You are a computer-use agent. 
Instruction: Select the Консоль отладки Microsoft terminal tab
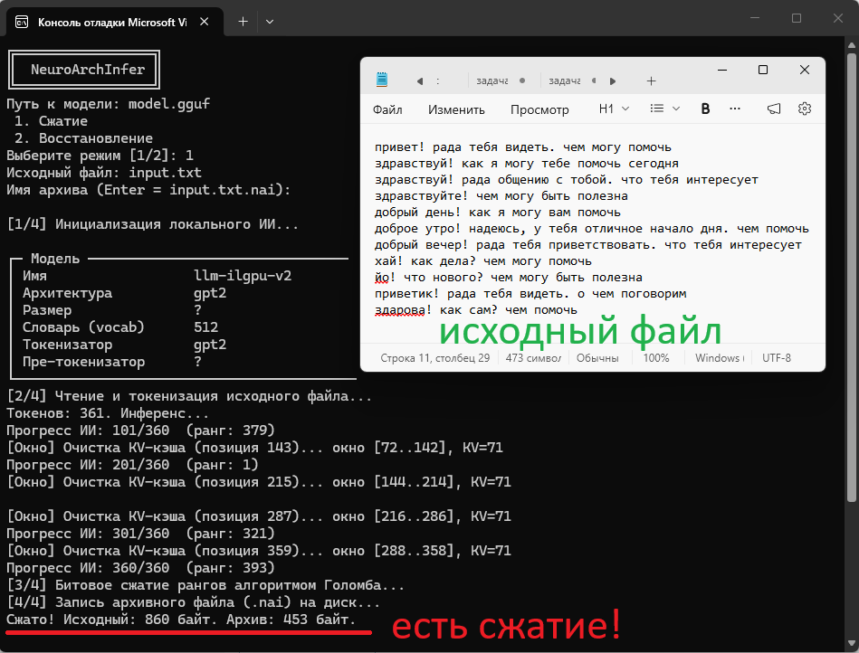pyautogui.click(x=111, y=23)
